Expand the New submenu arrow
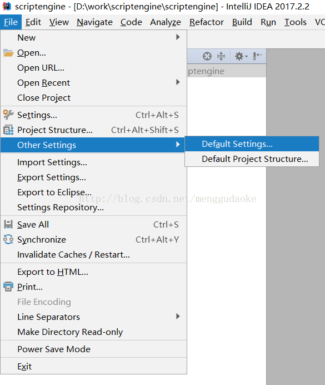 click(178, 37)
